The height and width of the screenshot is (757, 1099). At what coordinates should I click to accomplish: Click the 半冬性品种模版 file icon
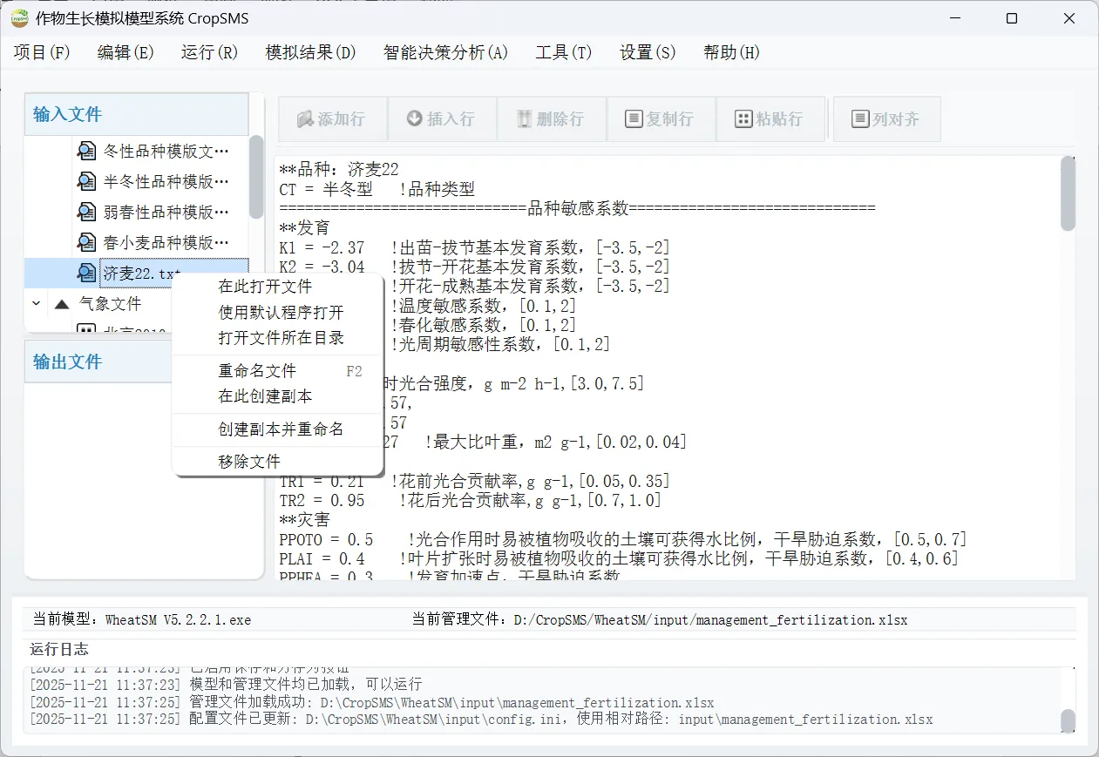(87, 180)
